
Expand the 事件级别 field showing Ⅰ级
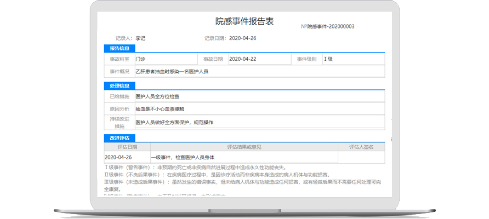(x=353, y=59)
